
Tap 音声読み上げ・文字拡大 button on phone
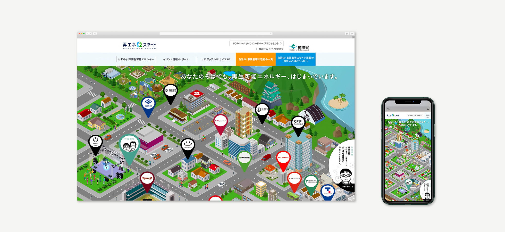point(415,116)
